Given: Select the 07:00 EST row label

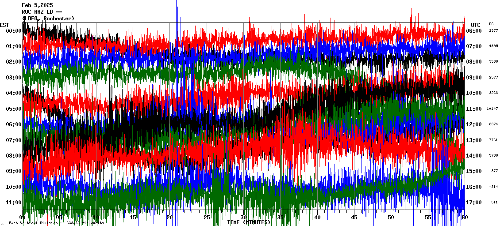Looking at the screenshot, I should pos(14,140).
